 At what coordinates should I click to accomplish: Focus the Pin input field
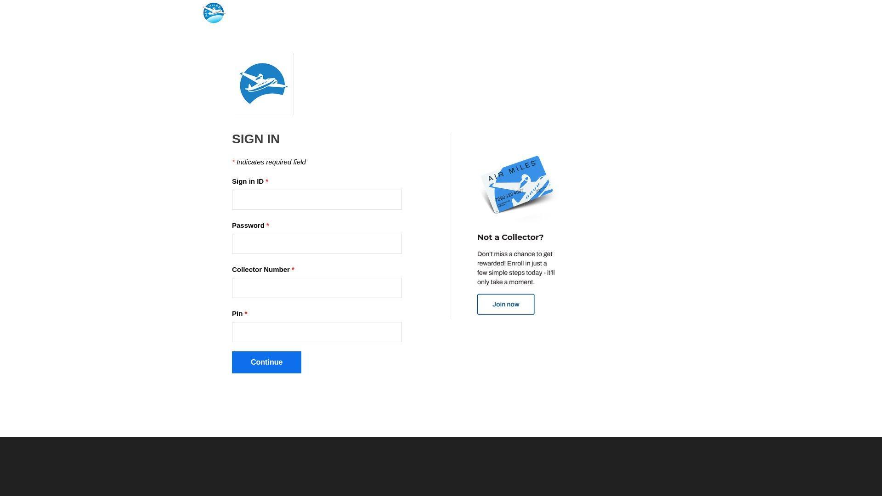pos(317,332)
